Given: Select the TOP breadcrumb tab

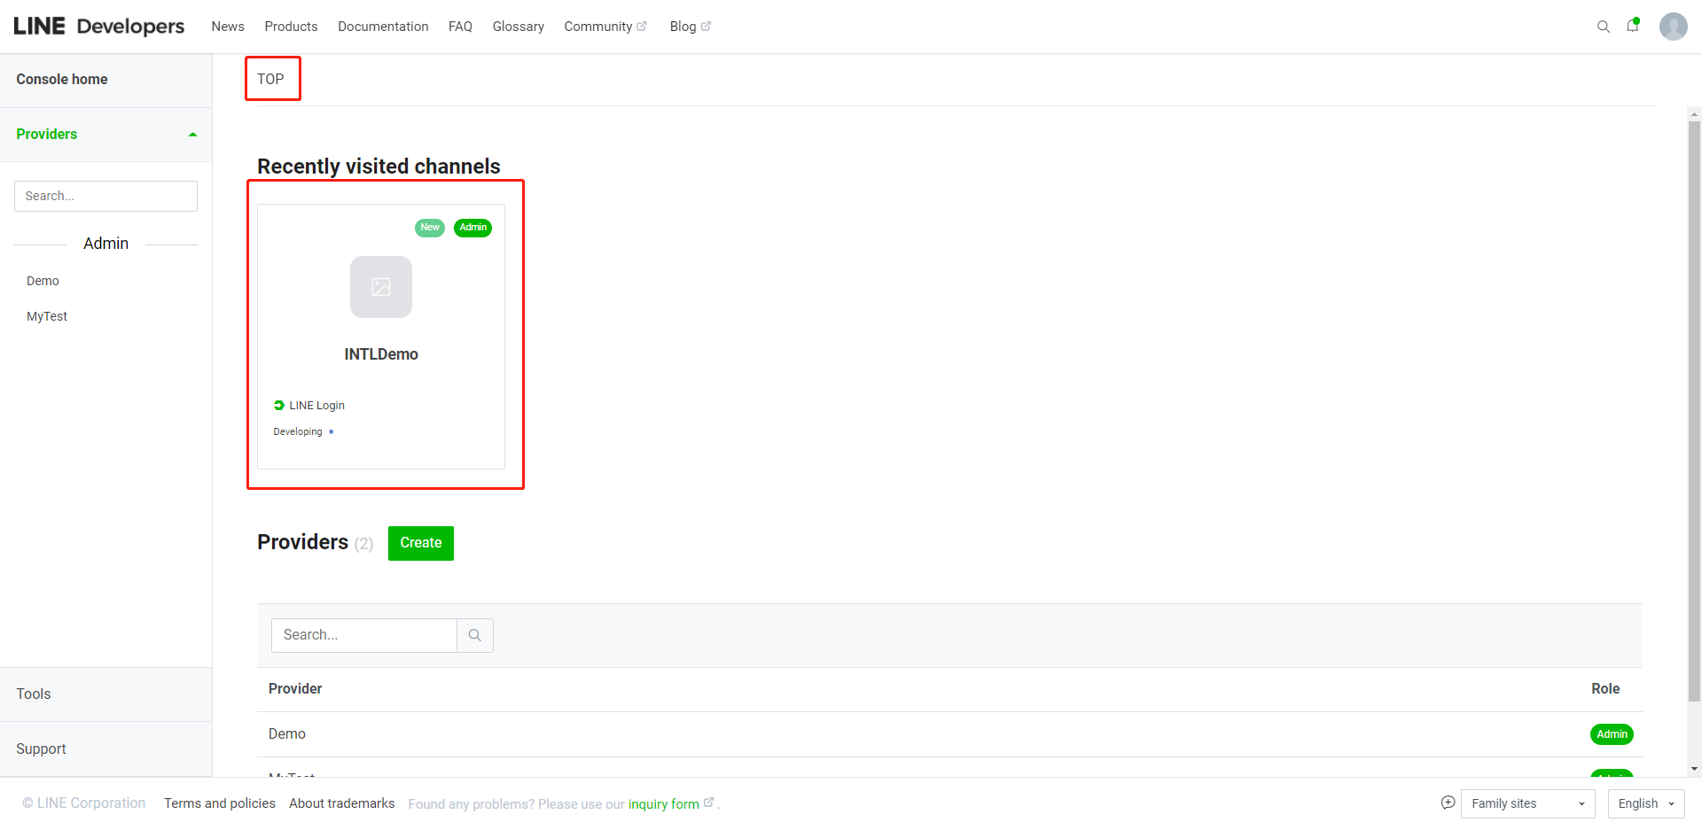Looking at the screenshot, I should tap(271, 79).
